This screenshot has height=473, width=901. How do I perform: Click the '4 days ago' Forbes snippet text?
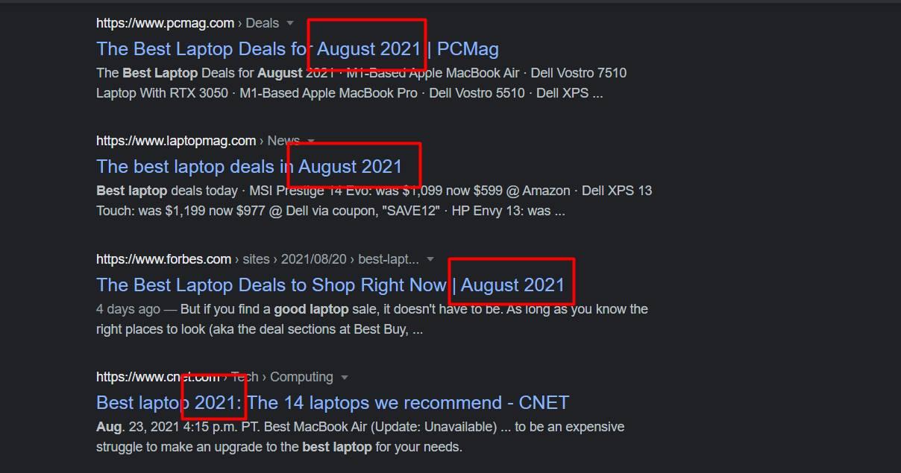tap(128, 309)
